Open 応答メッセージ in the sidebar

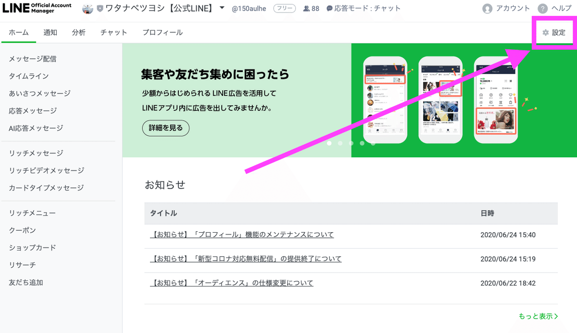[33, 111]
